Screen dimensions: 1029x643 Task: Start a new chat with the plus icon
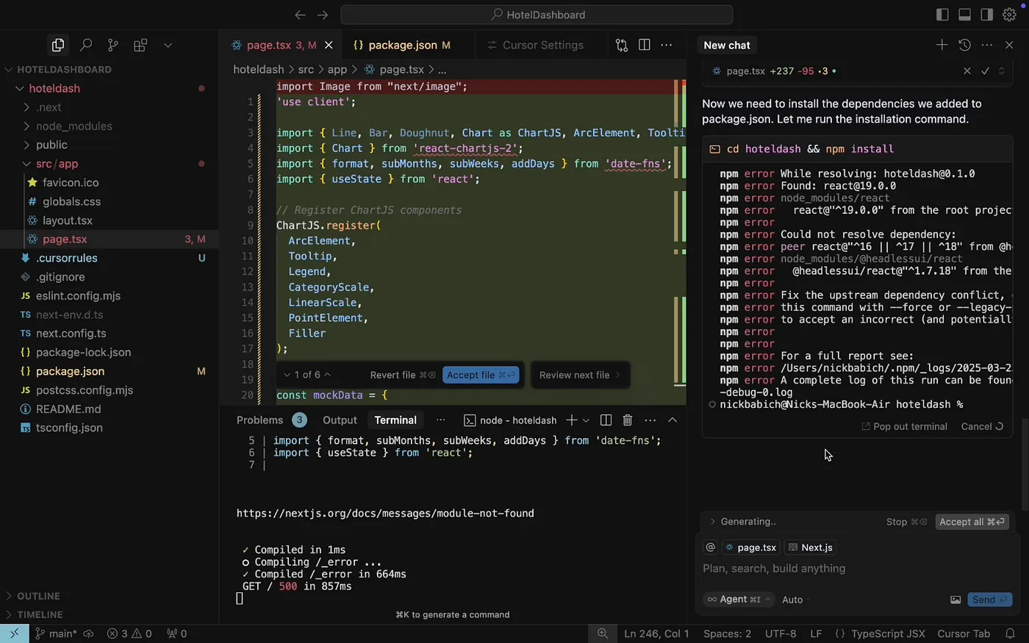pyautogui.click(x=942, y=45)
